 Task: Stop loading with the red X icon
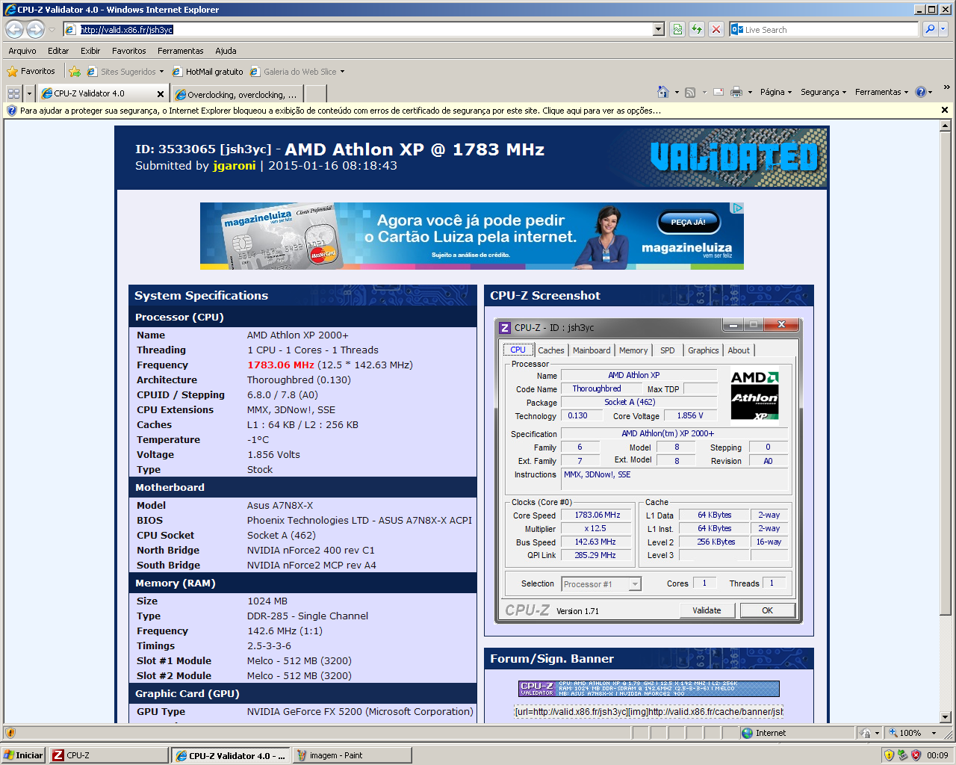716,29
